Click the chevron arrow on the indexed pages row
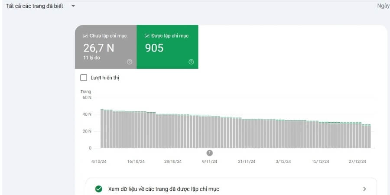This screenshot has height=195, width=390. click(x=364, y=189)
